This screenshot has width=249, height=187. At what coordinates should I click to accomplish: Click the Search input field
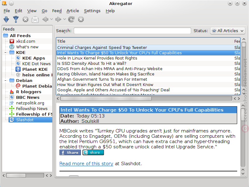point(132,31)
